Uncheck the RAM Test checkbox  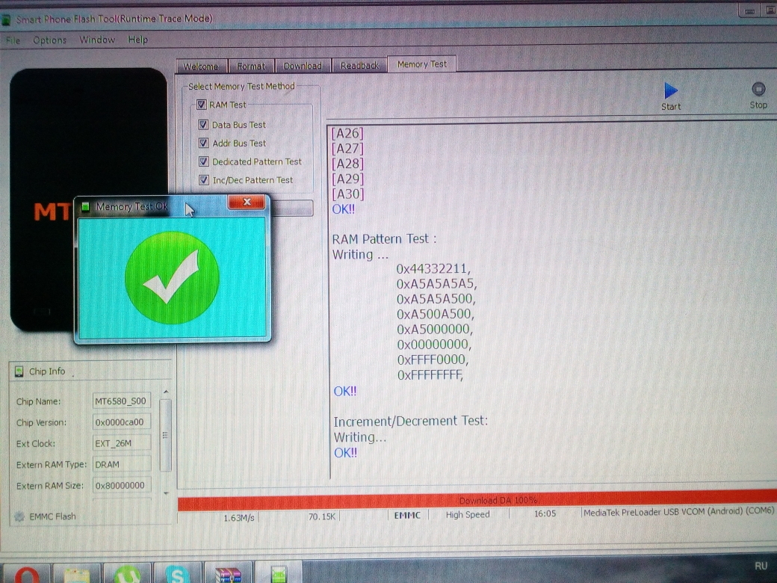pos(201,105)
